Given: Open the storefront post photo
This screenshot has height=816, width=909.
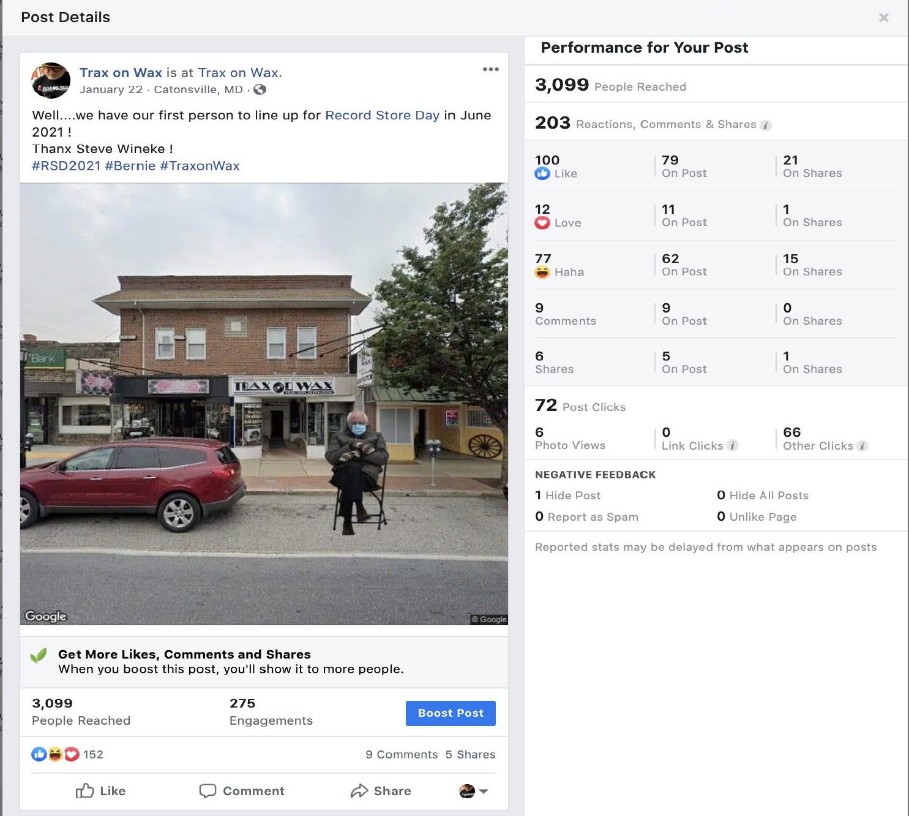Looking at the screenshot, I should (x=264, y=403).
